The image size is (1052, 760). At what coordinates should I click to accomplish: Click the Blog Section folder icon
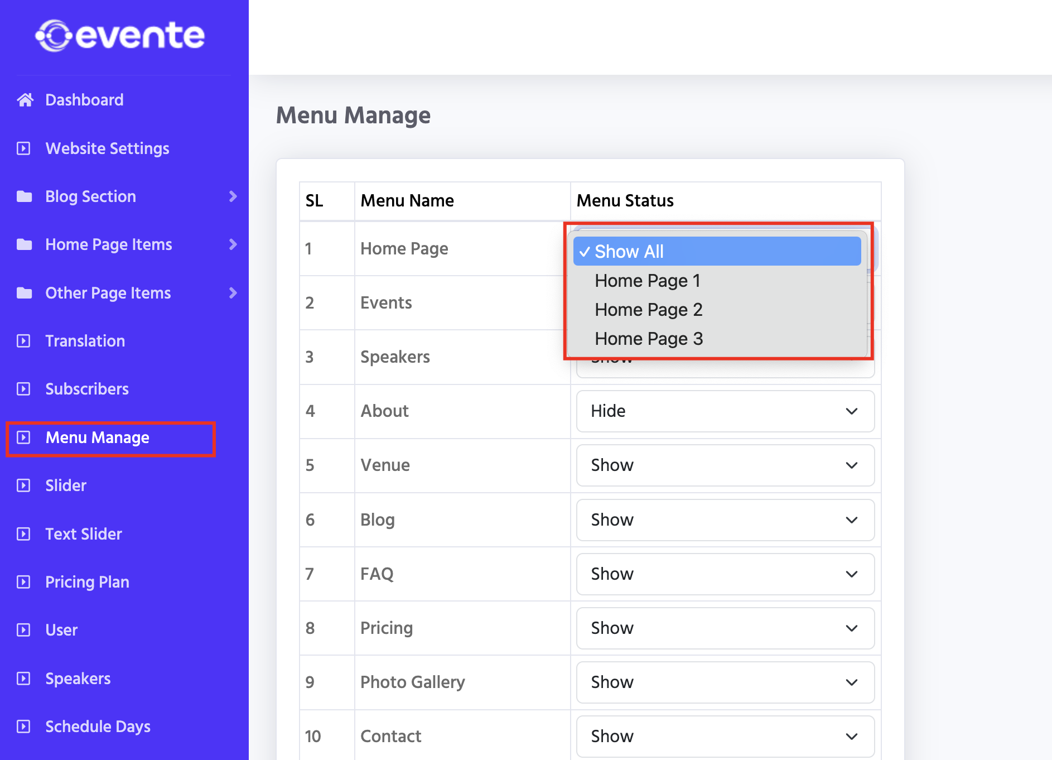pos(24,196)
